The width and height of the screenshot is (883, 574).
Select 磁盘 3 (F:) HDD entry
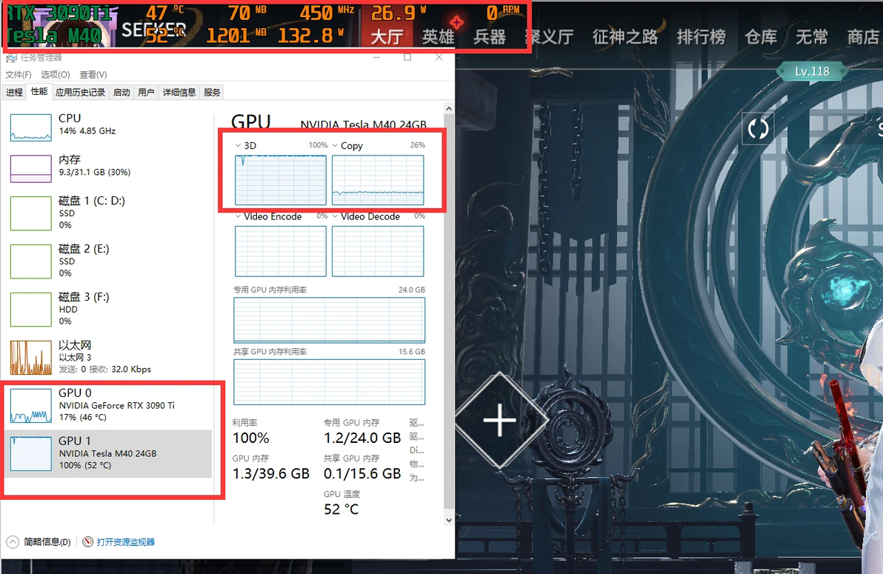coord(109,309)
